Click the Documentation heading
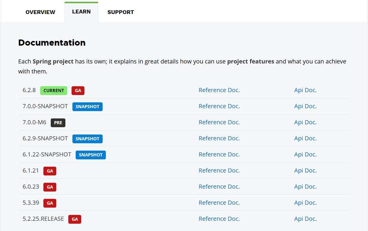 tap(52, 43)
